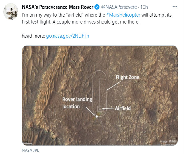Image resolution: width=185 pixels, height=154 pixels.
Task: Click the "Read more:" text
Action: point(33,36)
